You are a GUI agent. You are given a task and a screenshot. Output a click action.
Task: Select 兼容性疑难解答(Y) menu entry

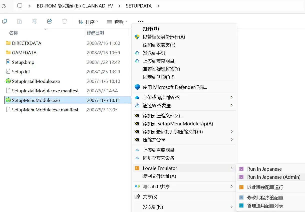184,69
